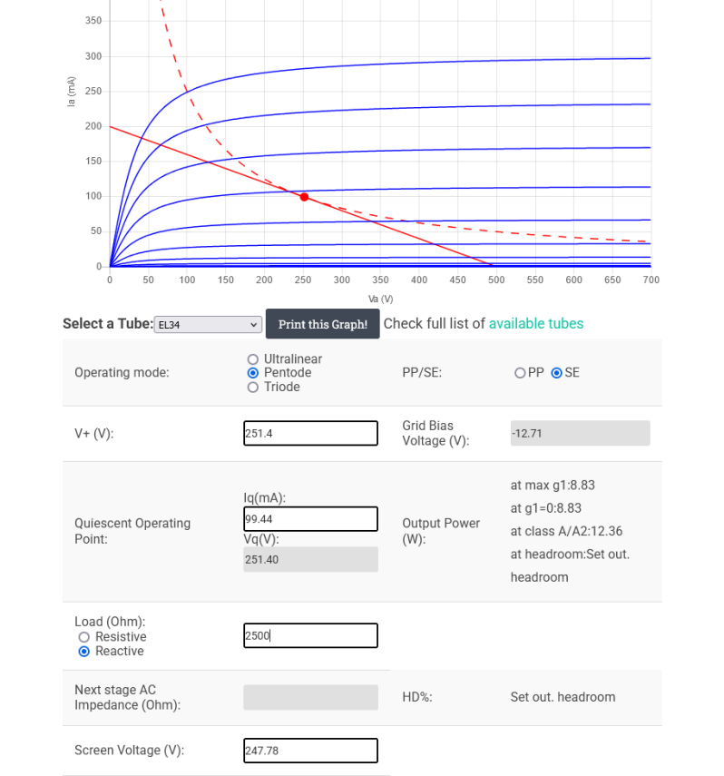Focus the Iq(mA) quiescent current field
Image resolution: width=724 pixels, height=776 pixels.
310,519
